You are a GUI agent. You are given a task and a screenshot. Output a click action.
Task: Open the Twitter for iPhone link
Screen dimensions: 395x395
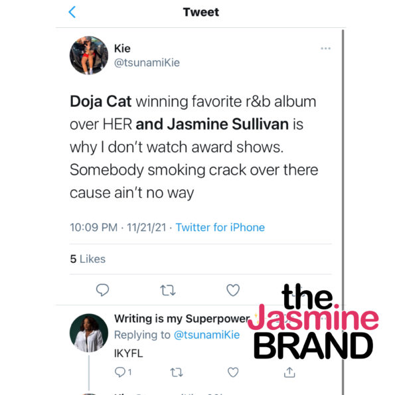point(220,227)
